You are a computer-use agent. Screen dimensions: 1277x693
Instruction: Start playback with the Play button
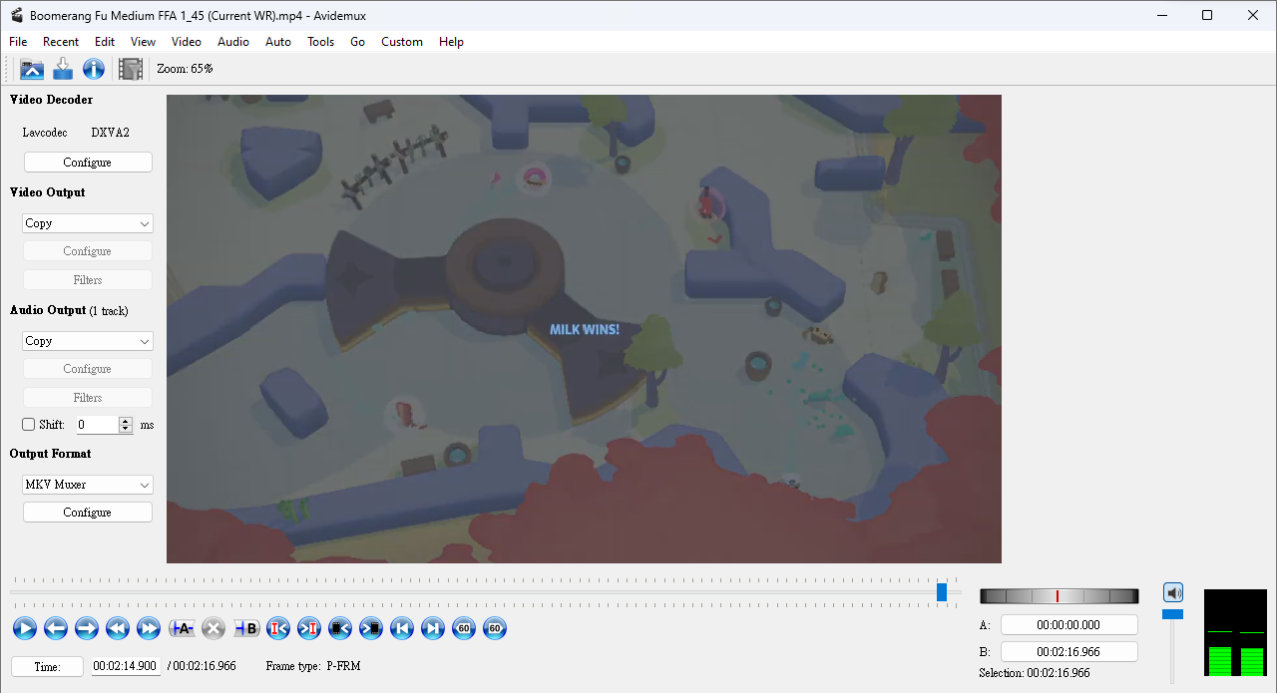pyautogui.click(x=25, y=628)
